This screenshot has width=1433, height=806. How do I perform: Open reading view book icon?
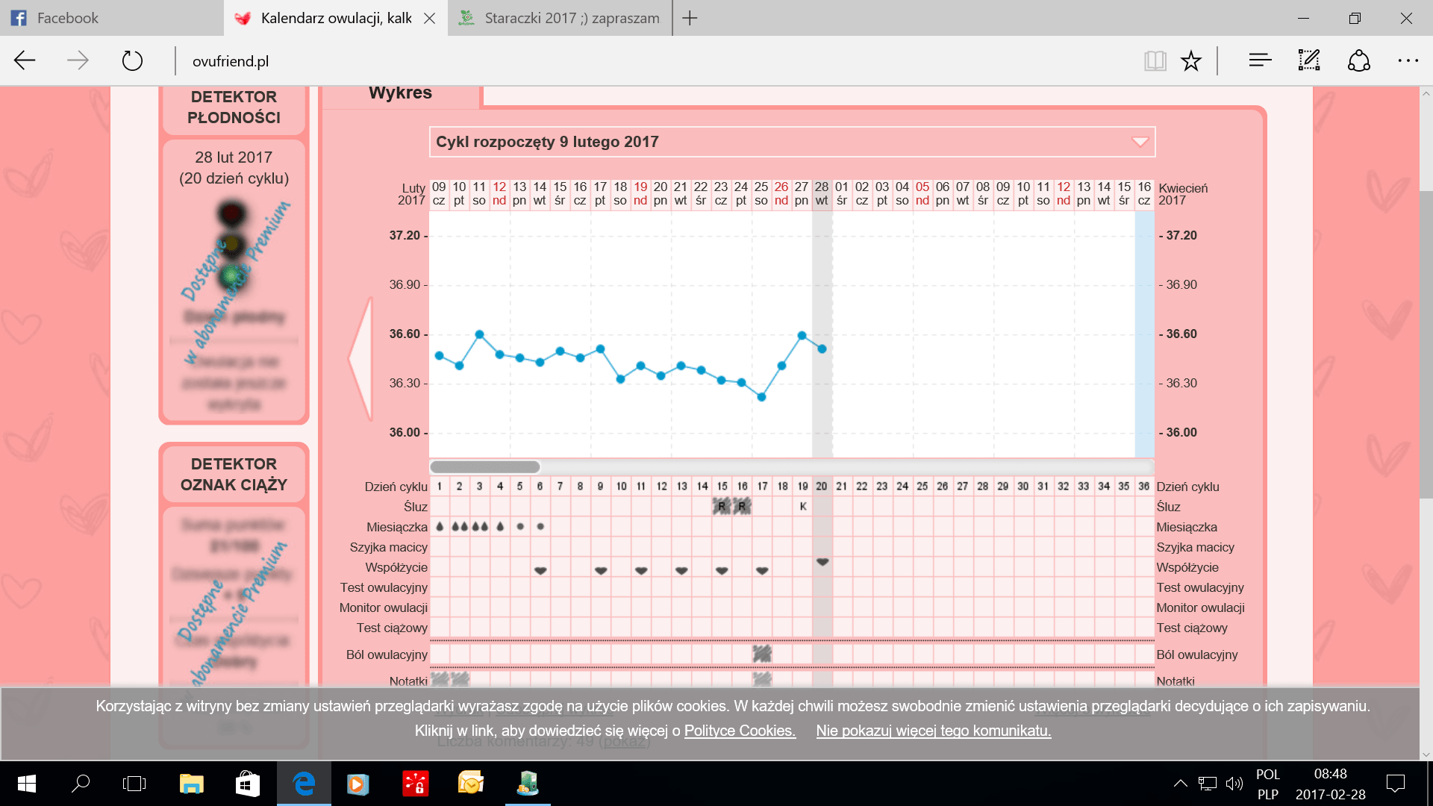[x=1155, y=60]
